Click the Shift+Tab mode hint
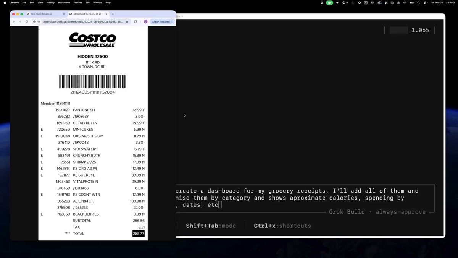458x258 pixels. pyautogui.click(x=211, y=226)
